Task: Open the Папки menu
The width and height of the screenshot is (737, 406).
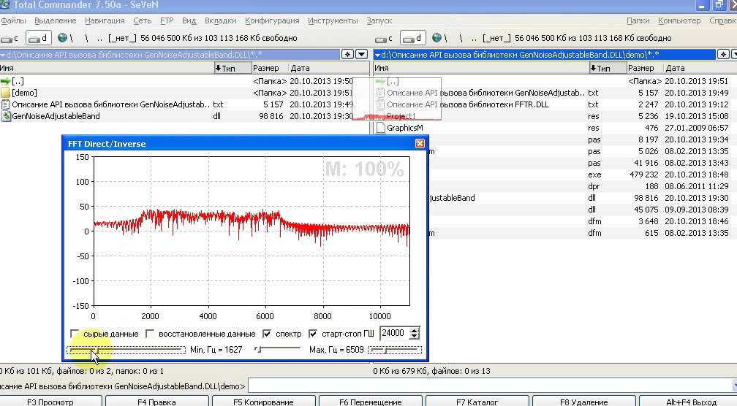Action: point(638,20)
